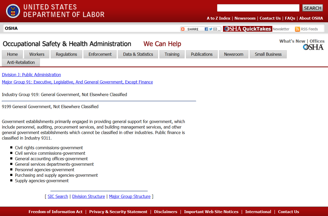This screenshot has width=328, height=216.
Task: Click the Facebook share icon
Action: (x=206, y=29)
